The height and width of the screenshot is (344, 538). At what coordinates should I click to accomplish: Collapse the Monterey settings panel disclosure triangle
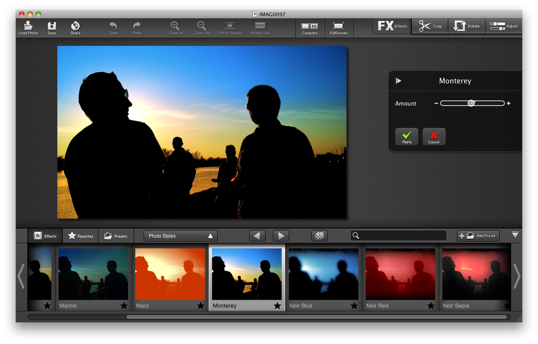click(399, 81)
